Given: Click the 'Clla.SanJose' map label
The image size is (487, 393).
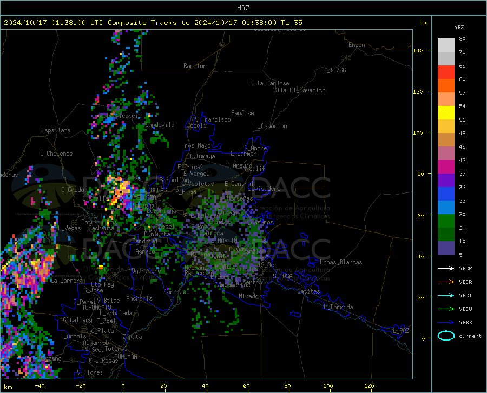Looking at the screenshot, I should point(269,83).
